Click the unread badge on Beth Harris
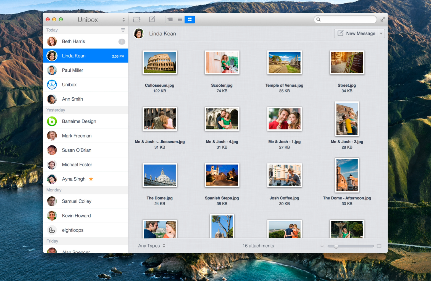The height and width of the screenshot is (281, 431). click(x=122, y=41)
